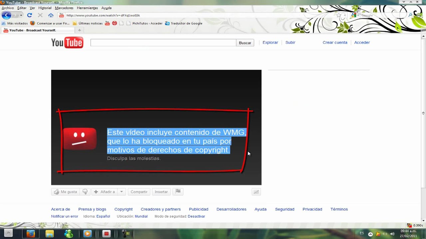The height and width of the screenshot is (239, 426).
Task: Open the back/forward history dropdown arrow
Action: coord(21,15)
